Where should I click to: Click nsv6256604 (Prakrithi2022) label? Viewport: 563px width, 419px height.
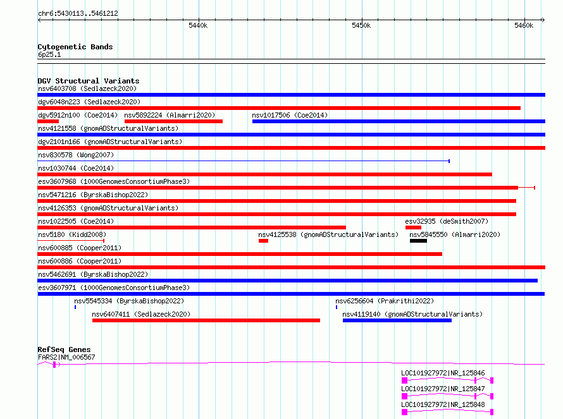[x=385, y=301]
